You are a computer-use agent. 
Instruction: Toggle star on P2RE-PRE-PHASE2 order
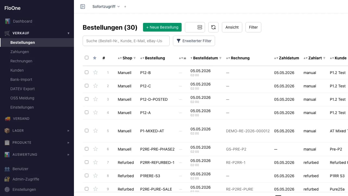pos(95,149)
